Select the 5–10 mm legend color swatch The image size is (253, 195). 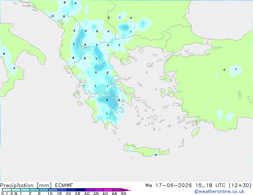pos(43,190)
